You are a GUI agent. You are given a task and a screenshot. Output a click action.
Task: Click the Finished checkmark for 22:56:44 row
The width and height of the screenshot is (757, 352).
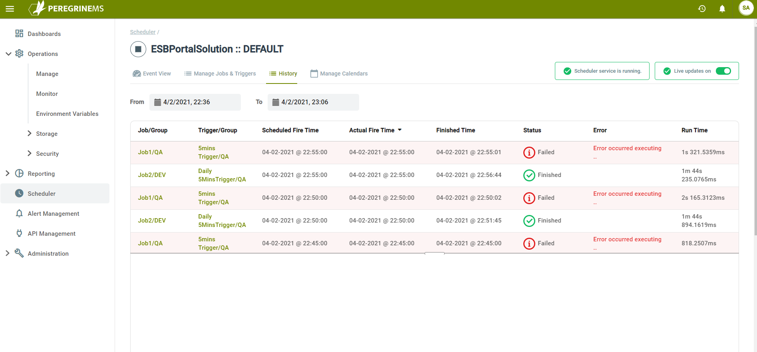pyautogui.click(x=529, y=175)
